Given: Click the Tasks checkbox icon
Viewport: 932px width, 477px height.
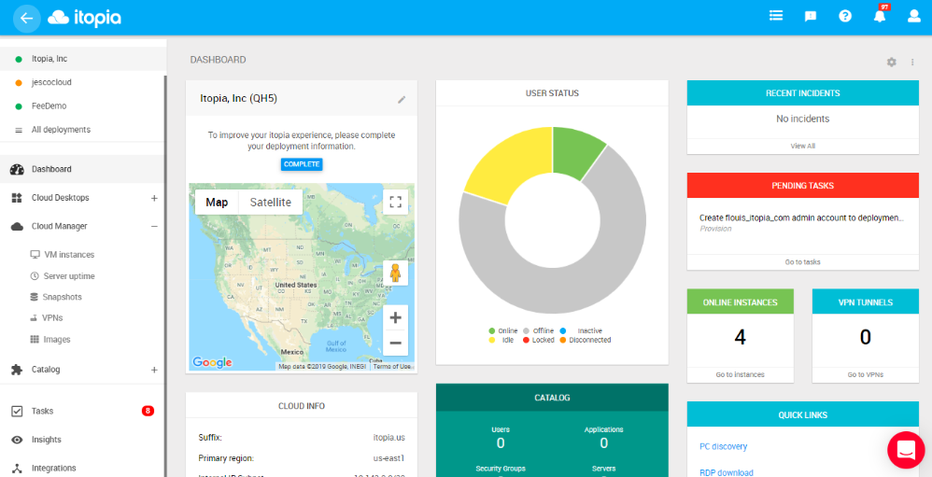Looking at the screenshot, I should (17, 411).
